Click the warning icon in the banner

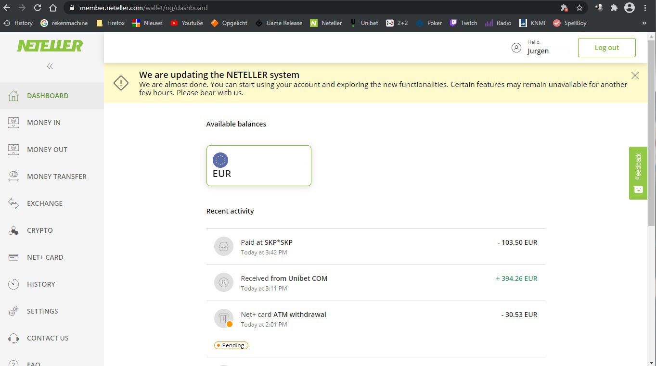click(121, 83)
